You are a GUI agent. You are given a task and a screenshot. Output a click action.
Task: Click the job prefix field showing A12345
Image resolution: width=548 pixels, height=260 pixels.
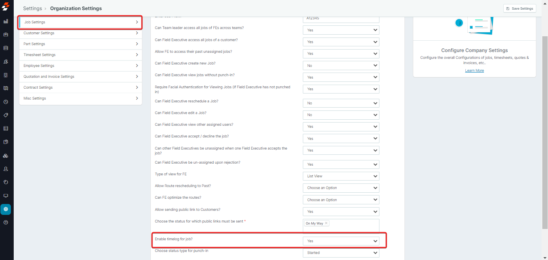(341, 19)
